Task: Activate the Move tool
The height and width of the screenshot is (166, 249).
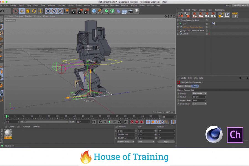Action: 22,11
